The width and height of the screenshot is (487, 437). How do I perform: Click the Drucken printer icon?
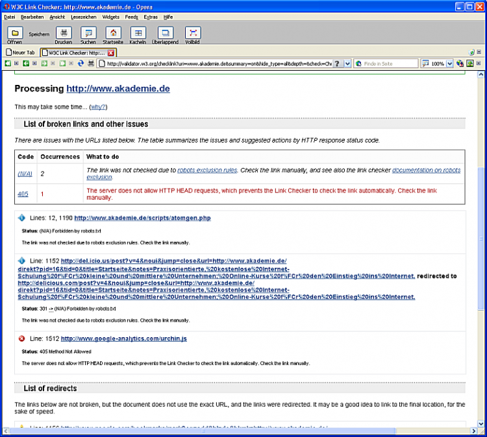(x=64, y=33)
